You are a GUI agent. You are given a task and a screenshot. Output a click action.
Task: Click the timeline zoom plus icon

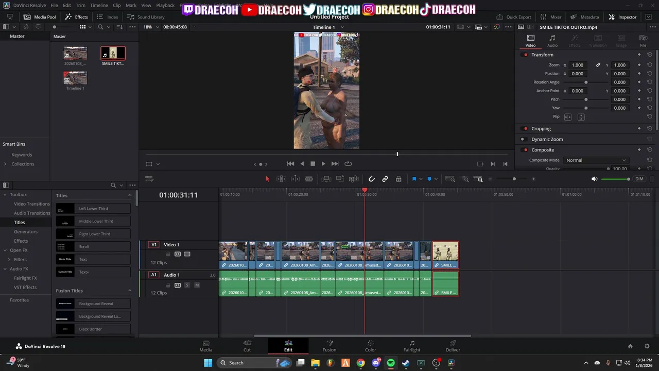[x=533, y=179]
